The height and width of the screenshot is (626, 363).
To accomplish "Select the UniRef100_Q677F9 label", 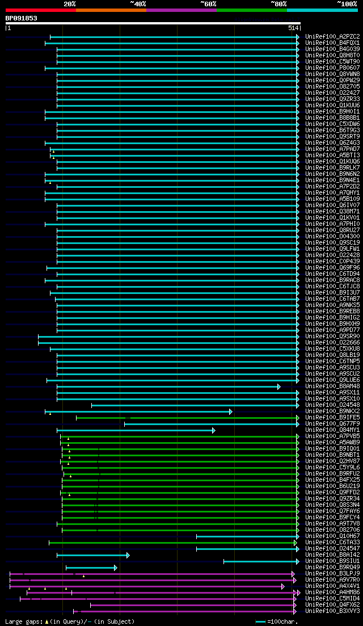I will click(333, 424).
